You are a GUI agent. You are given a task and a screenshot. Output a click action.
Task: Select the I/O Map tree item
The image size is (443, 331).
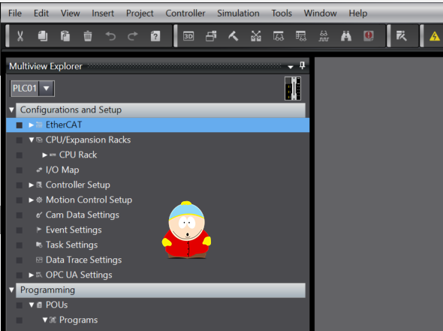point(62,170)
